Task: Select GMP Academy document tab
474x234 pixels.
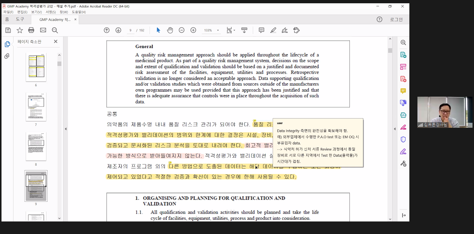Action: click(x=55, y=19)
